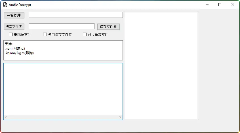
Task: Minimize the AudioDecrypt window
Action: click(207, 5)
